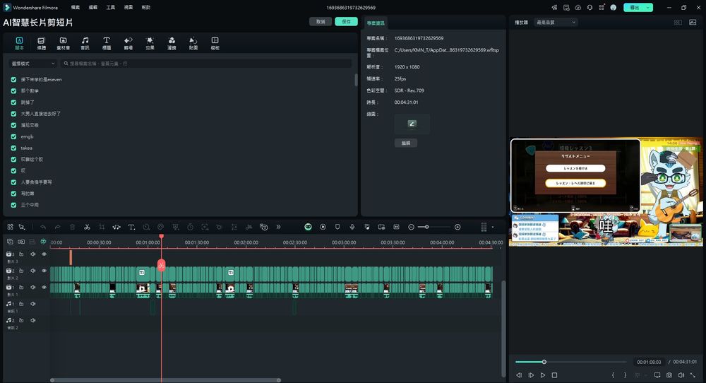Select the Split scissors tool in timeline toolbar
The width and height of the screenshot is (706, 383).
click(x=87, y=227)
